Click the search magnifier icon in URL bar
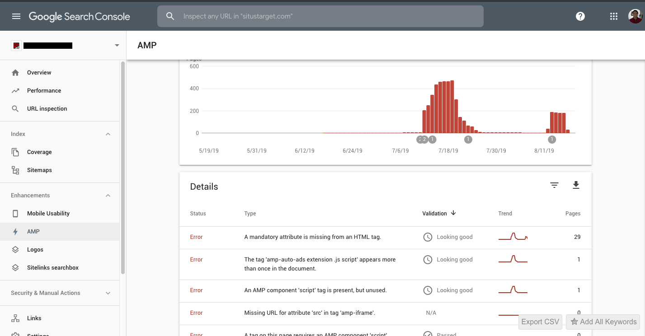Screen dimensions: 645x336 (170, 16)
